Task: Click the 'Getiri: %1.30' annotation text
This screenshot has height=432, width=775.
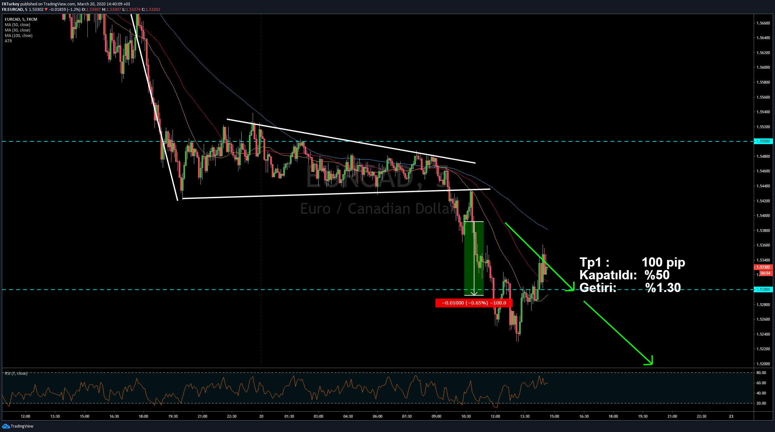Action: point(630,288)
